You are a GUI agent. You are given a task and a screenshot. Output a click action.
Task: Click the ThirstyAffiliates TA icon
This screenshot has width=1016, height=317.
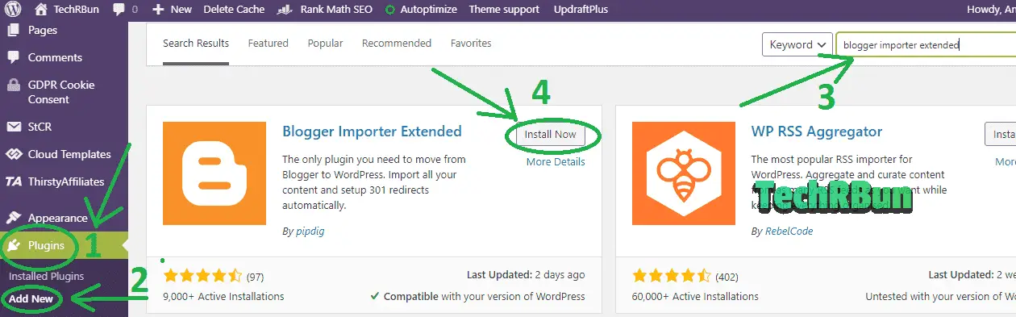click(14, 181)
